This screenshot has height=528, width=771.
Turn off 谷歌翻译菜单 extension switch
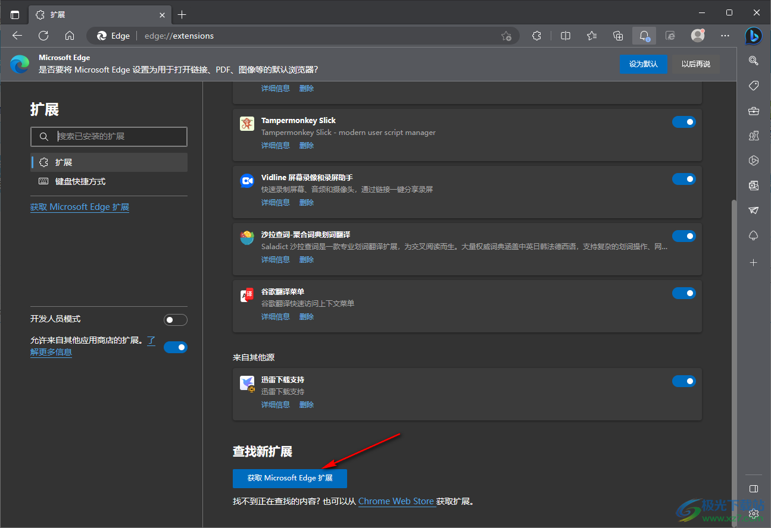point(684,293)
